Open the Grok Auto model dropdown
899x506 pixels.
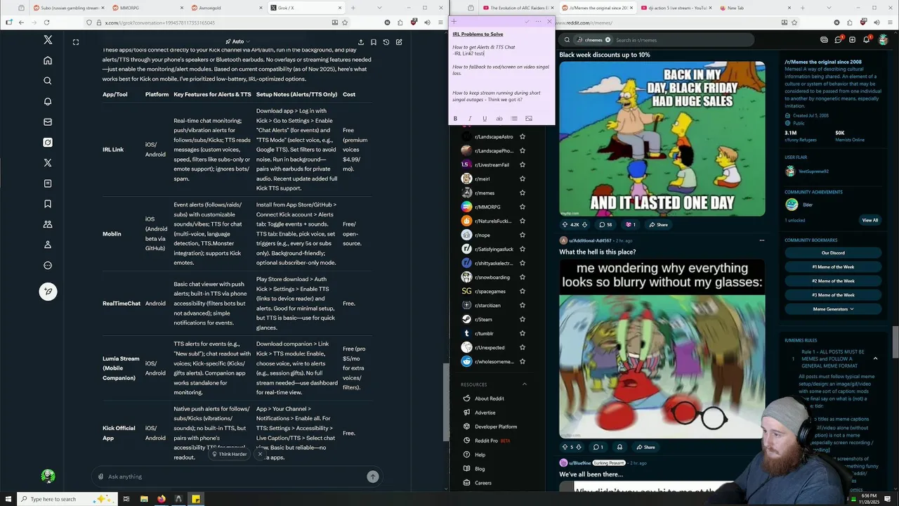[x=237, y=42]
